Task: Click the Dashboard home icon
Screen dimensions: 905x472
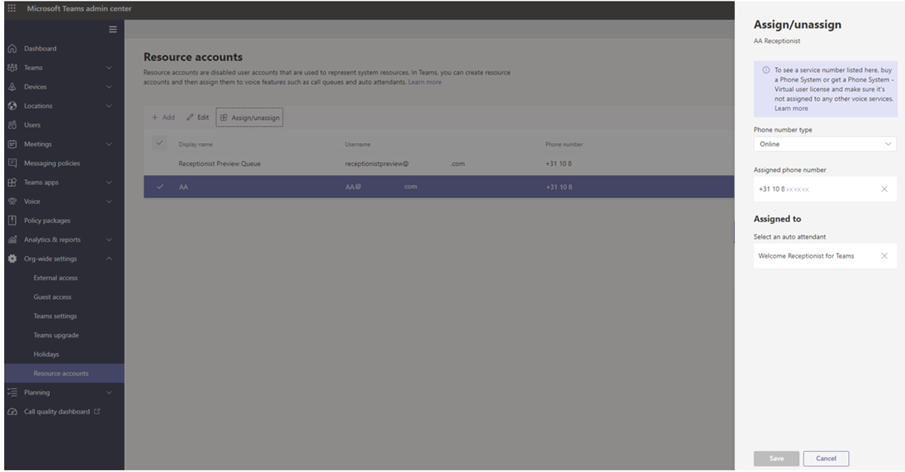Action: [x=12, y=49]
